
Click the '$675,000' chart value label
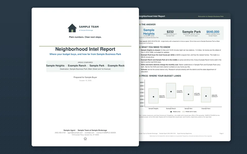pos(197,94)
